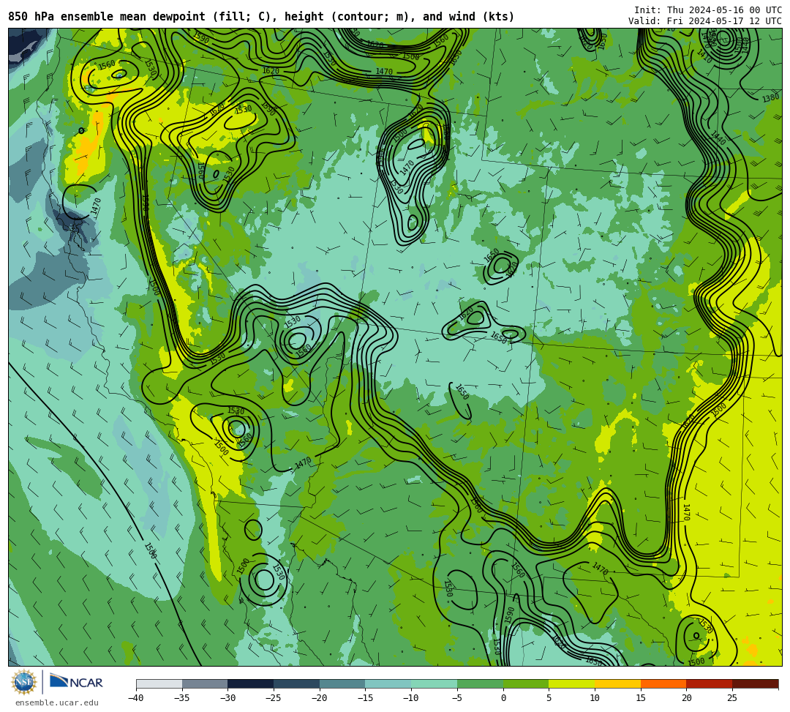The image size is (790, 712).
Task: Pick the olive green 0 to 5 swatch
Action: point(526,683)
